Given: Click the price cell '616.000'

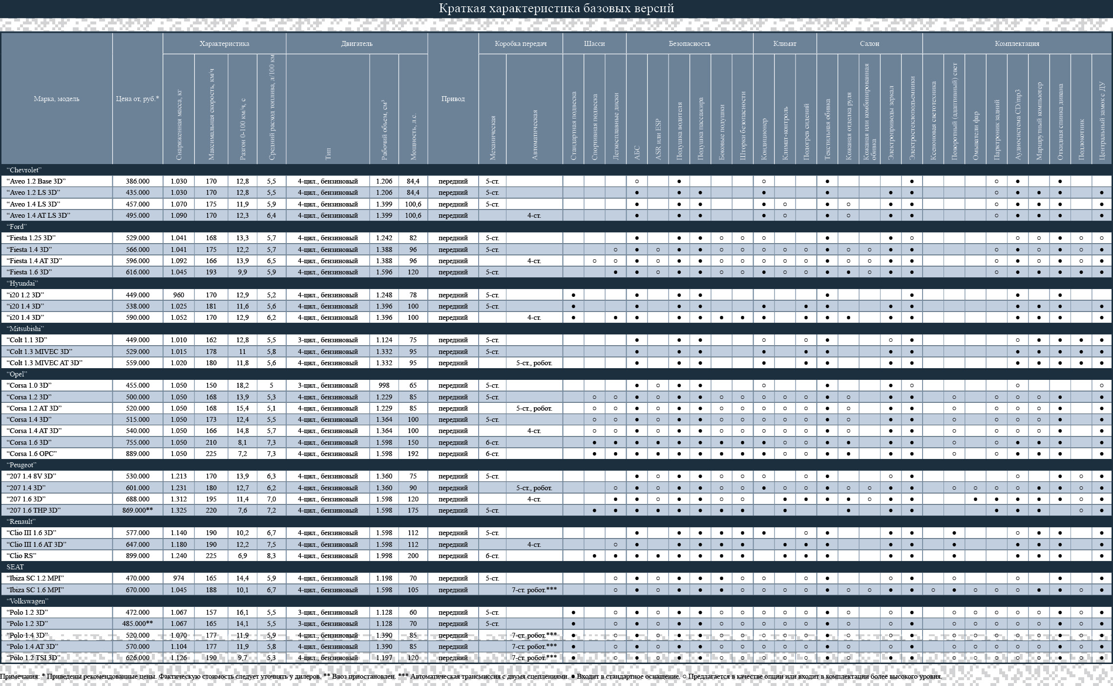Looking at the screenshot, I should click(138, 272).
